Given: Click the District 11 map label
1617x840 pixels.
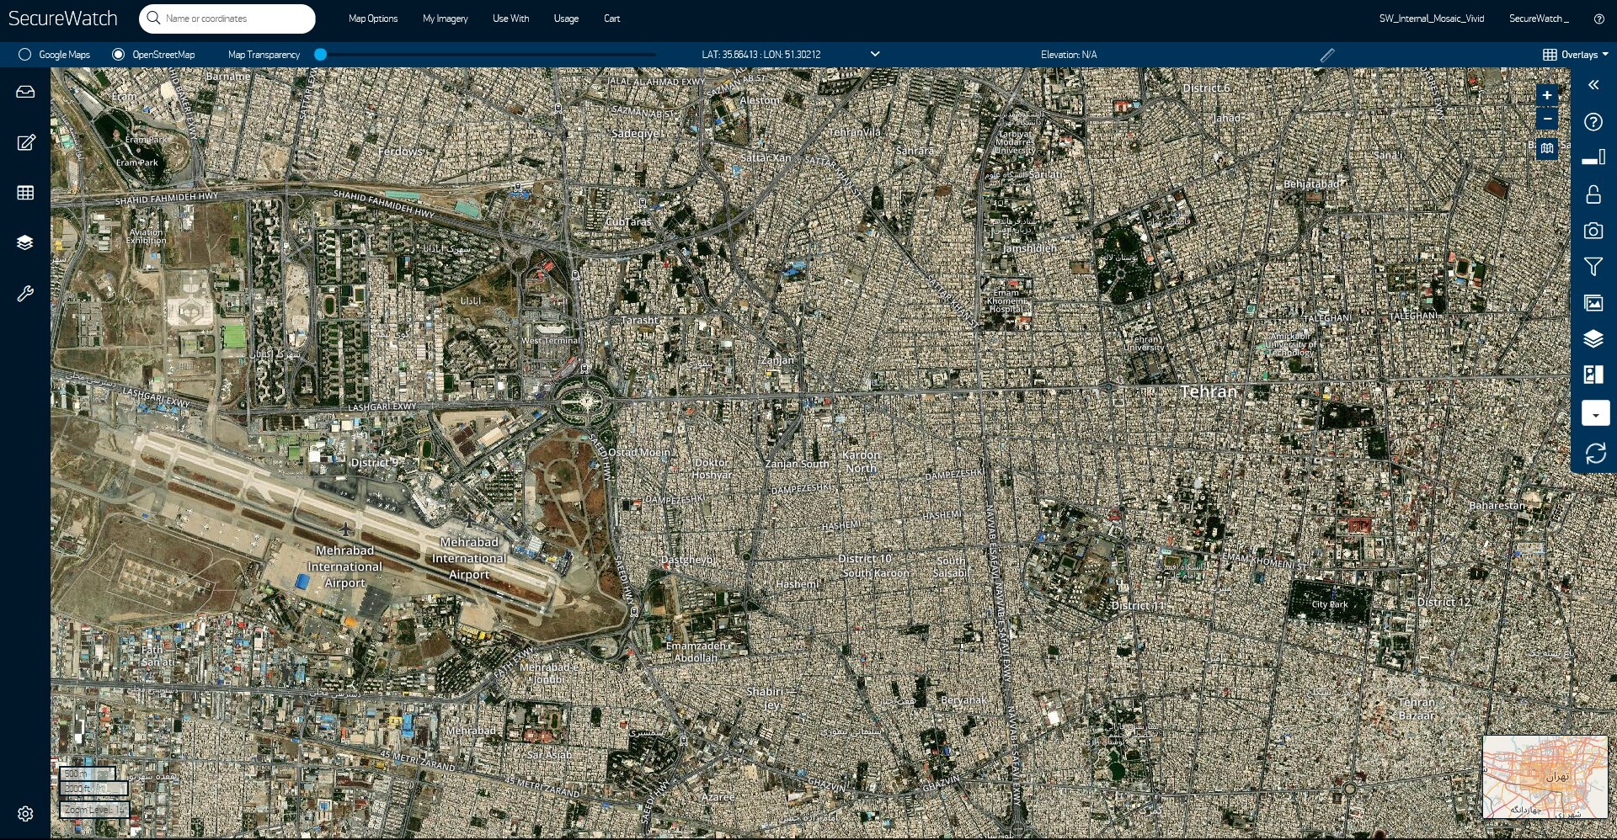Looking at the screenshot, I should point(1138,606).
